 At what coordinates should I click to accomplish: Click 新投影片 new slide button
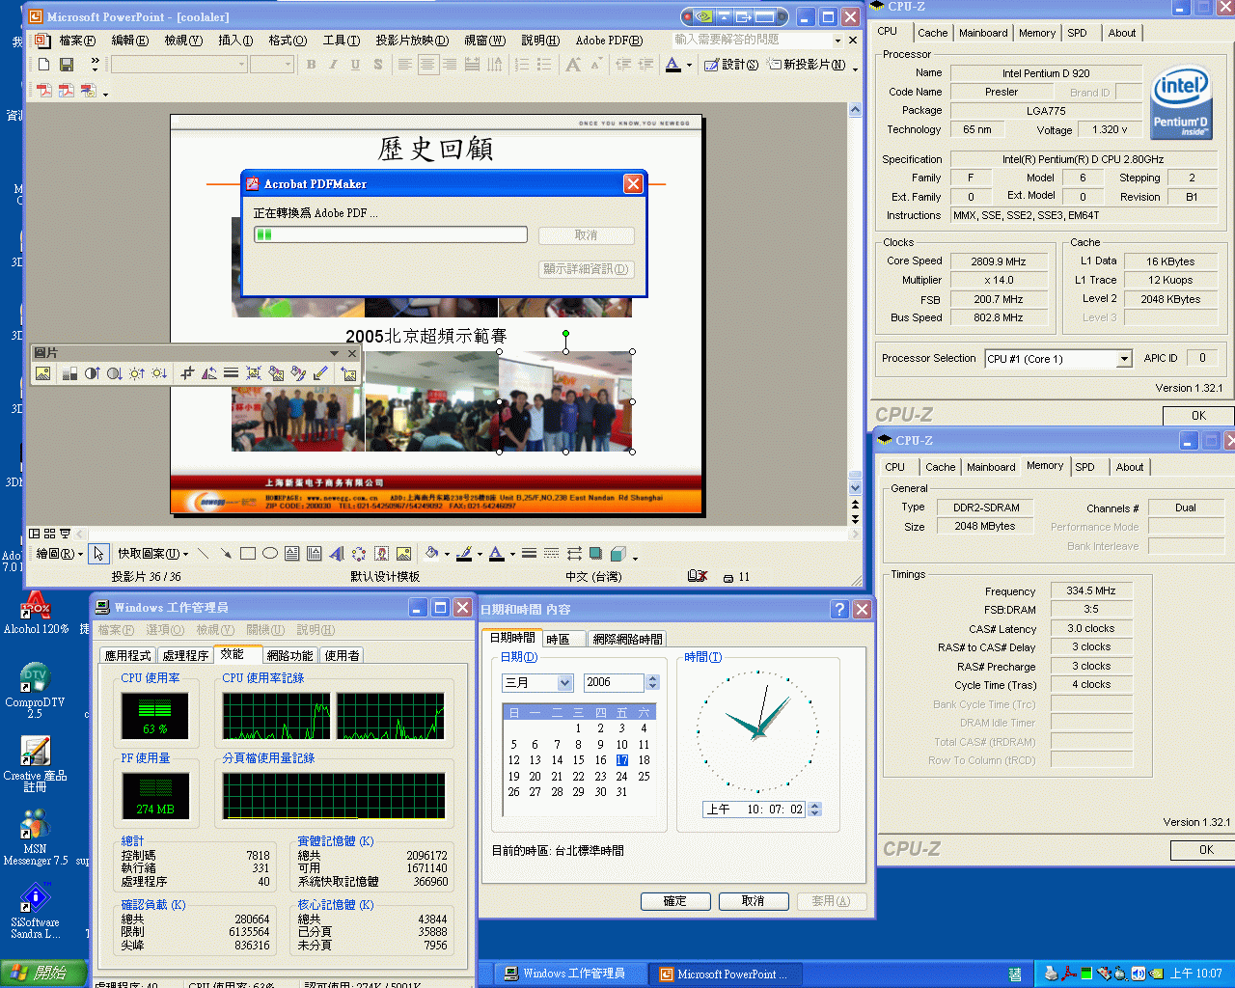click(x=808, y=65)
